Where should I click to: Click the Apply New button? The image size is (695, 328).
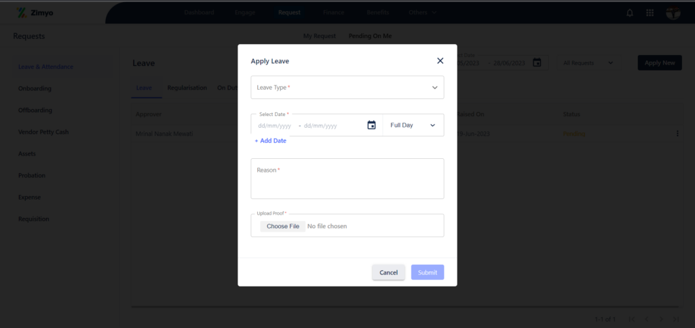pyautogui.click(x=660, y=63)
